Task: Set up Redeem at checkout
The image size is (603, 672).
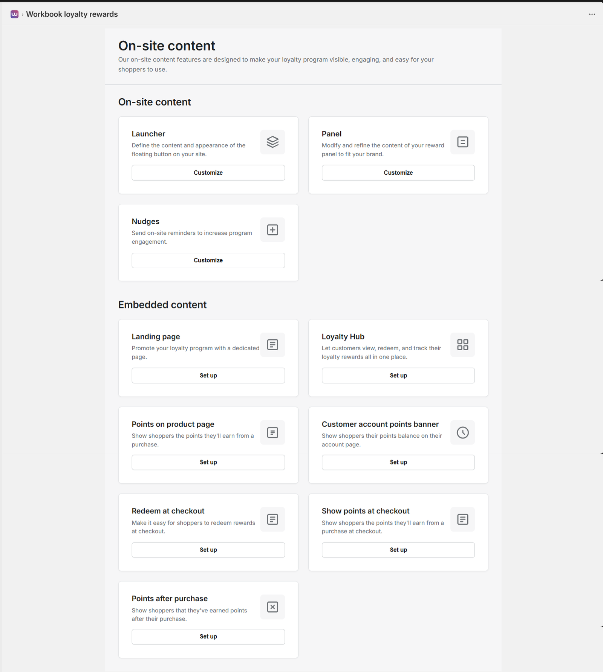Action: click(208, 550)
